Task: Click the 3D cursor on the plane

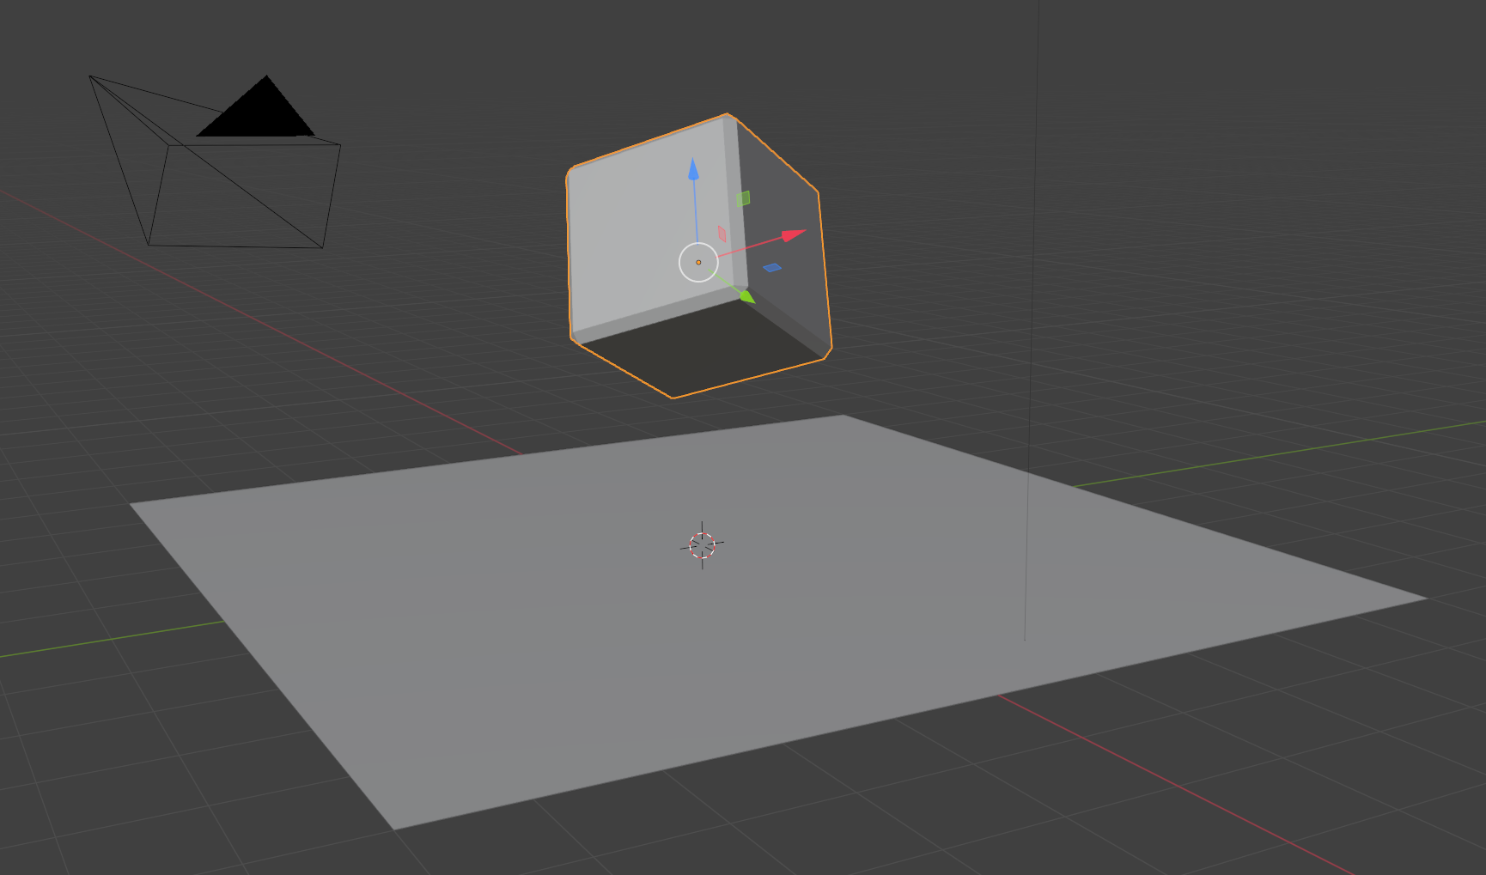Action: (702, 545)
